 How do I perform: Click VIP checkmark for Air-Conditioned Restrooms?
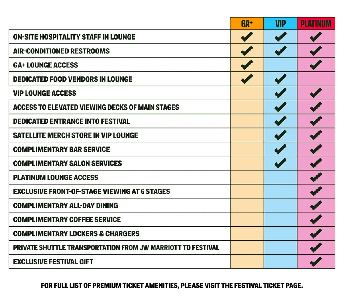(280, 51)
